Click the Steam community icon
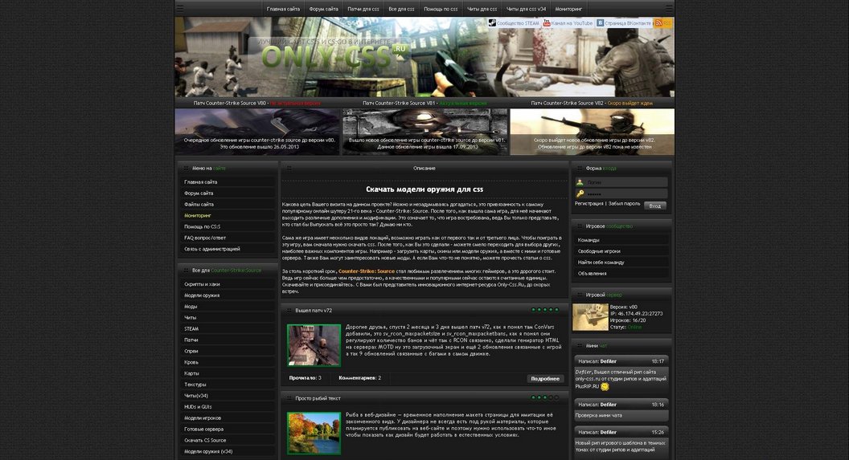The width and height of the screenshot is (849, 460). click(492, 22)
